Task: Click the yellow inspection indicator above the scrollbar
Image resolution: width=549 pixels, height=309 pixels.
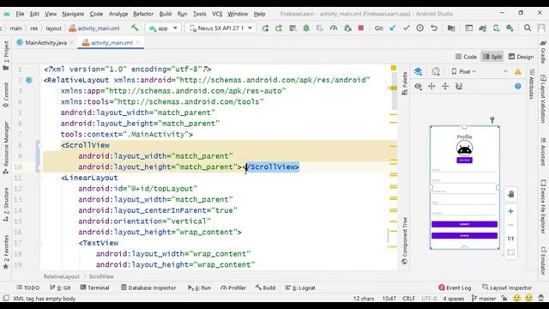Action: (394, 68)
